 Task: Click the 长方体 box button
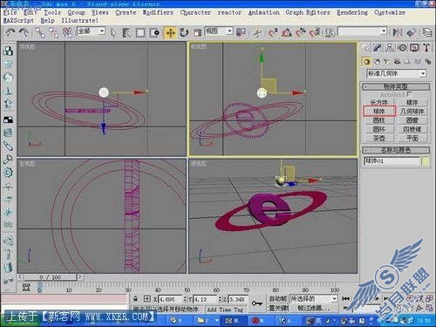[x=379, y=102]
